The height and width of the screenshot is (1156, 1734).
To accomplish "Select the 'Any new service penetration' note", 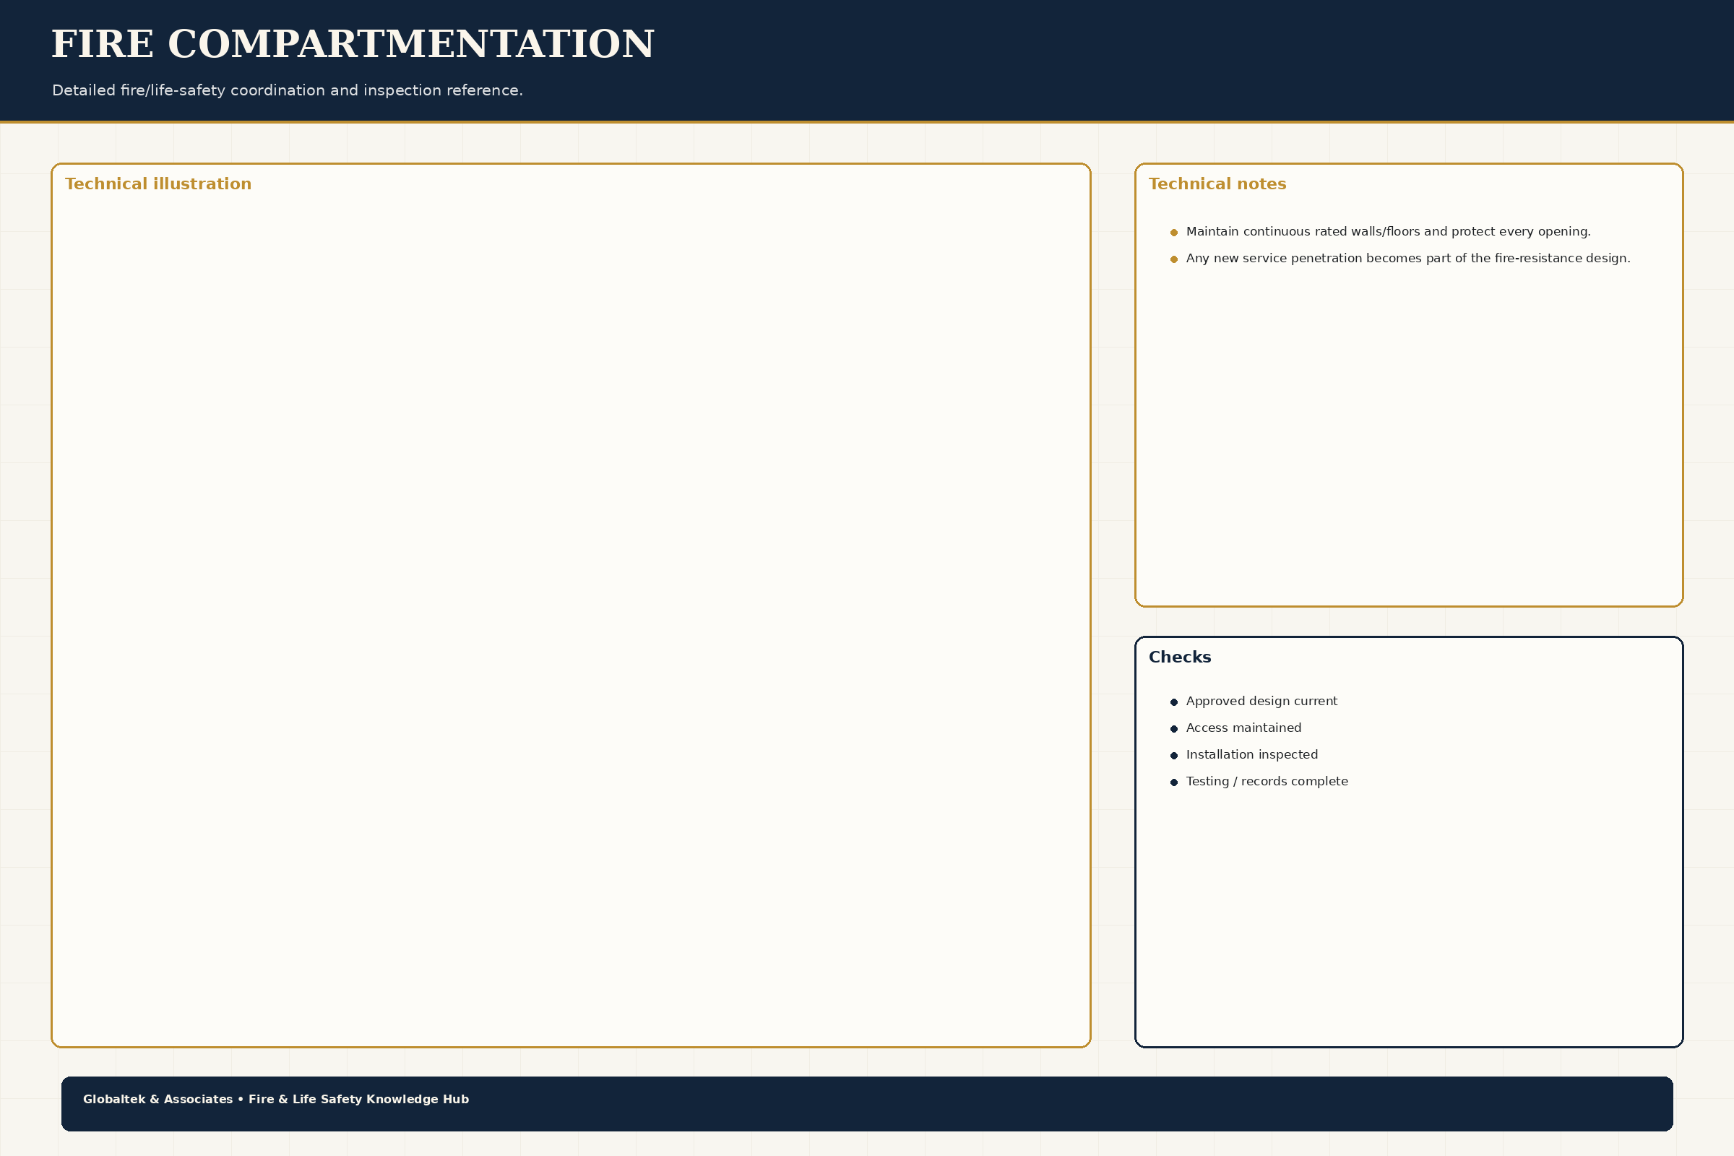I will click(1408, 258).
